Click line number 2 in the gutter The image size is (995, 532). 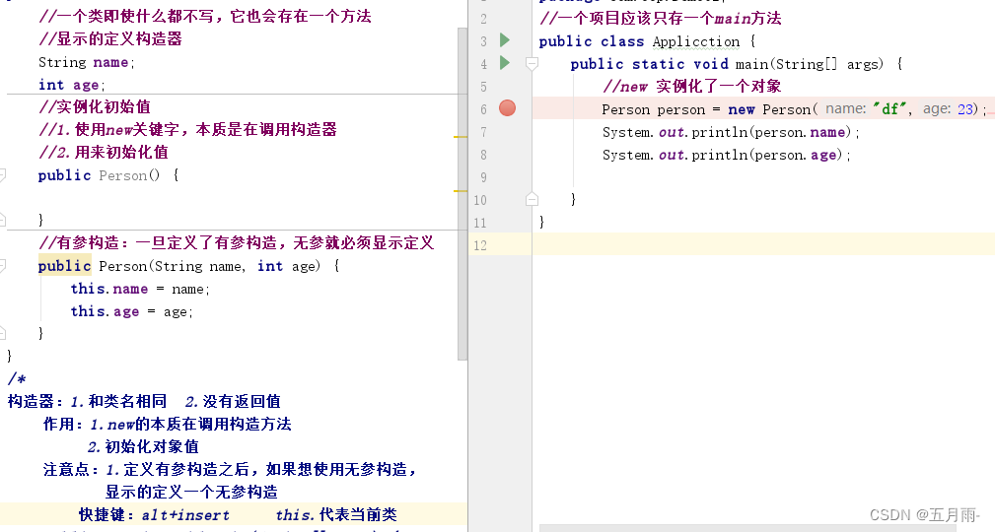(483, 19)
